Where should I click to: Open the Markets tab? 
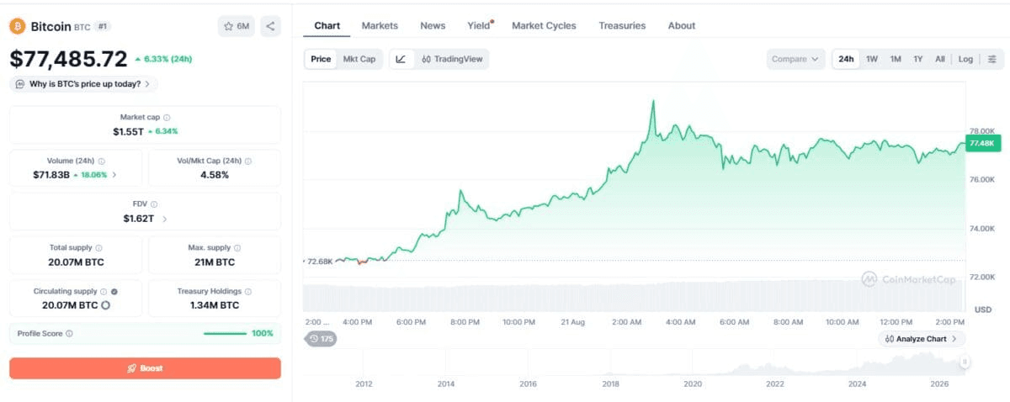coord(380,25)
